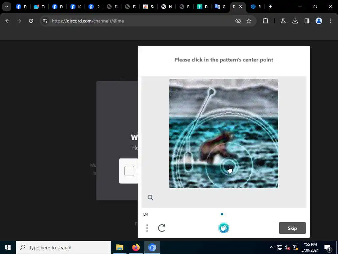Go back with the browser back arrow
The width and height of the screenshot is (338, 254).
click(x=7, y=21)
